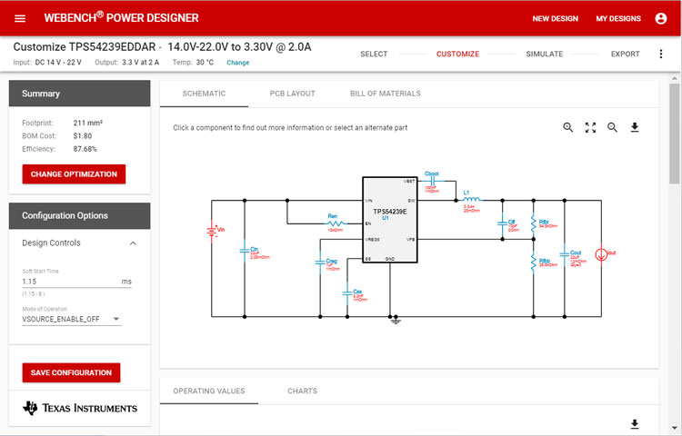Viewport: 682px width, 436px height.
Task: Download the schematic image
Action: click(x=635, y=127)
